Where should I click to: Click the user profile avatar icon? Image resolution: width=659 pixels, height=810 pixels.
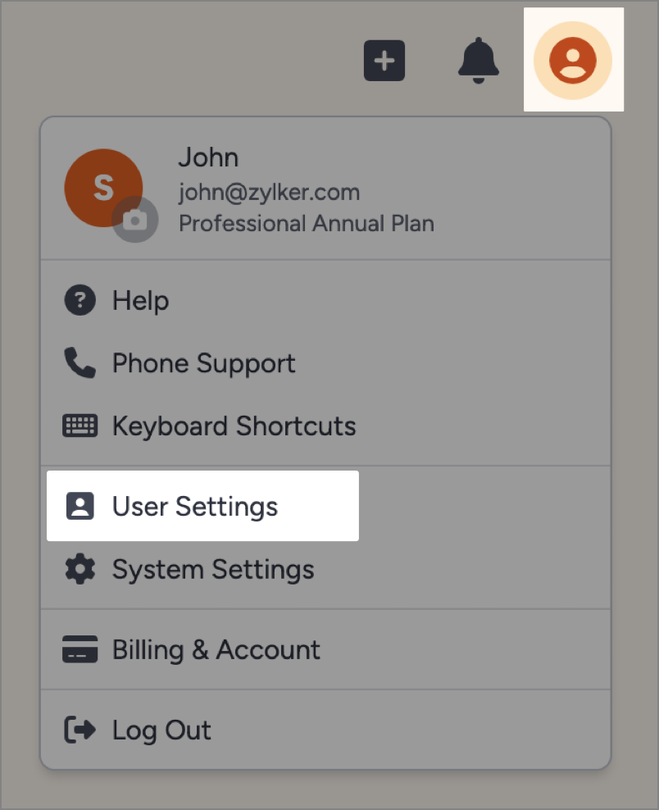[x=573, y=61]
